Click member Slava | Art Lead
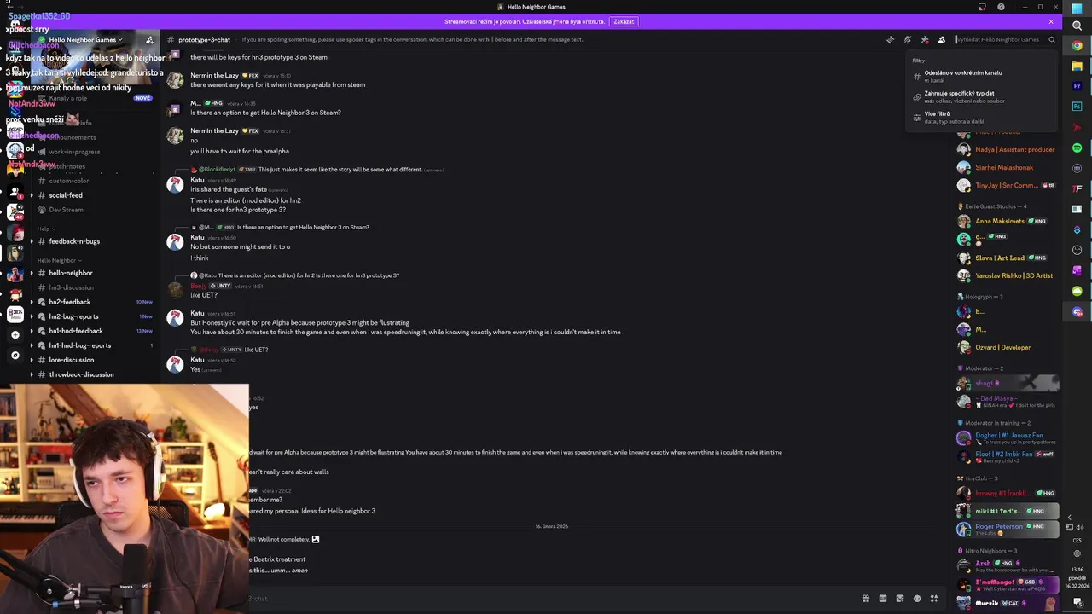1092x614 pixels. click(x=1007, y=258)
